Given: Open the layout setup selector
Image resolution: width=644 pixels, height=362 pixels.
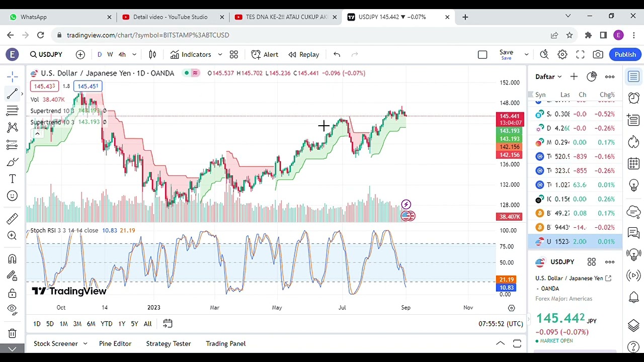Looking at the screenshot, I should pyautogui.click(x=482, y=54).
